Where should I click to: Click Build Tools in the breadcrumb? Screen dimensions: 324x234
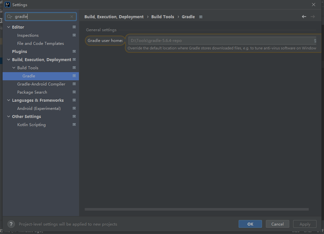pyautogui.click(x=162, y=17)
